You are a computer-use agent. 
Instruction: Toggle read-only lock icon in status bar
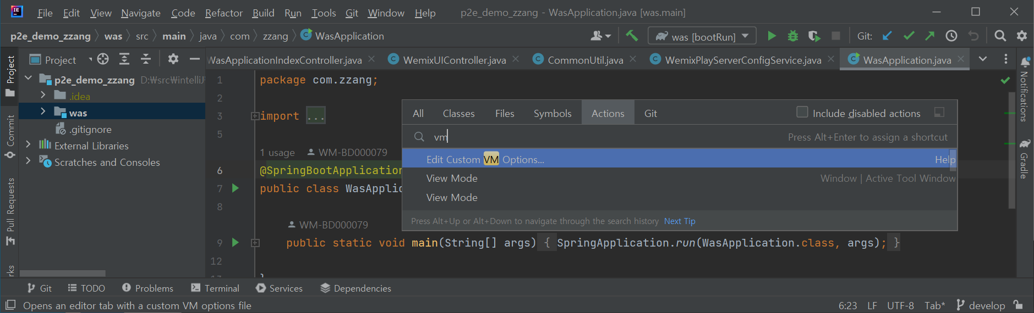coord(1019,305)
